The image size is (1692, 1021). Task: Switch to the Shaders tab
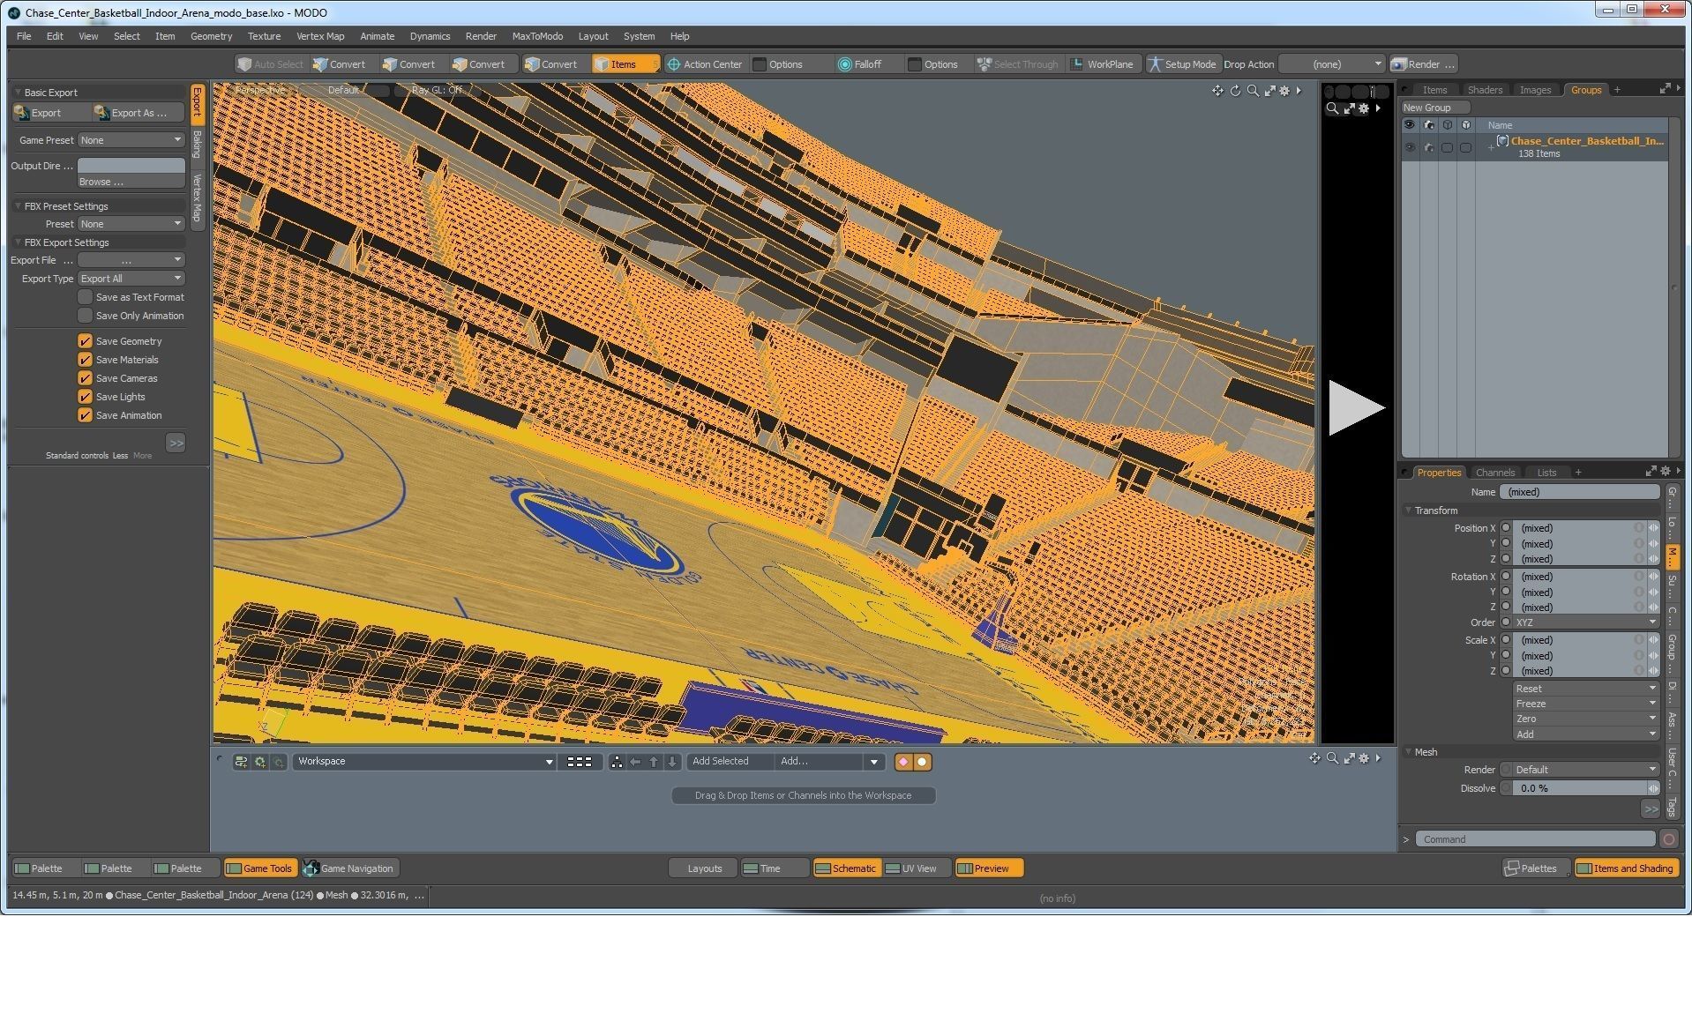pyautogui.click(x=1485, y=90)
